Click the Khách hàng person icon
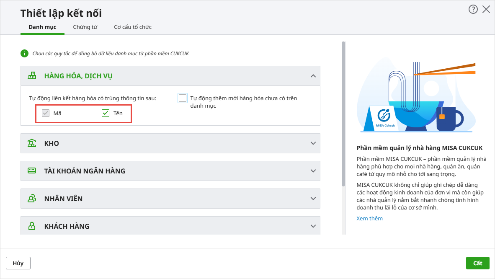 pyautogui.click(x=32, y=226)
